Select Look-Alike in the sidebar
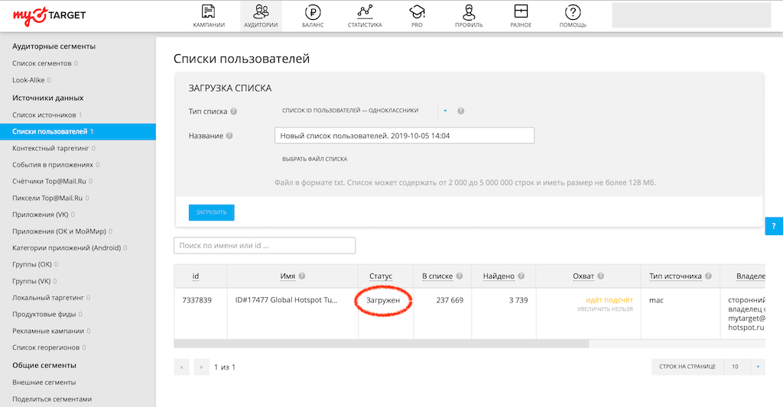Screen dimensions: 783x407 point(28,79)
